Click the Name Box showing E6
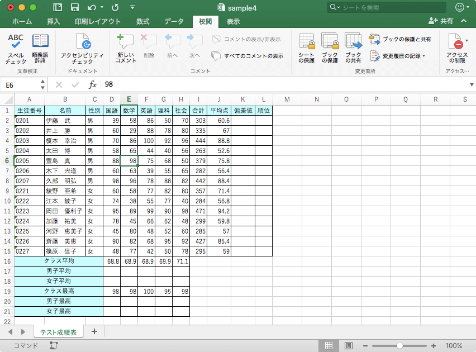 click(21, 85)
